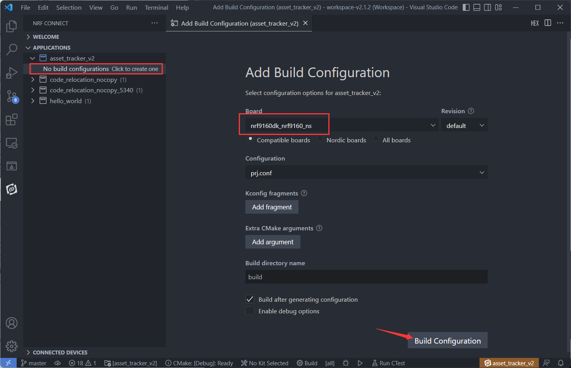Click master branch in status bar
The width and height of the screenshot is (571, 368).
33,363
